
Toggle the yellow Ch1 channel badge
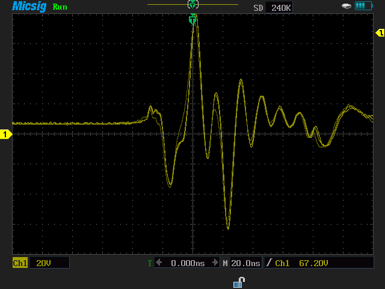pyautogui.click(x=20, y=263)
